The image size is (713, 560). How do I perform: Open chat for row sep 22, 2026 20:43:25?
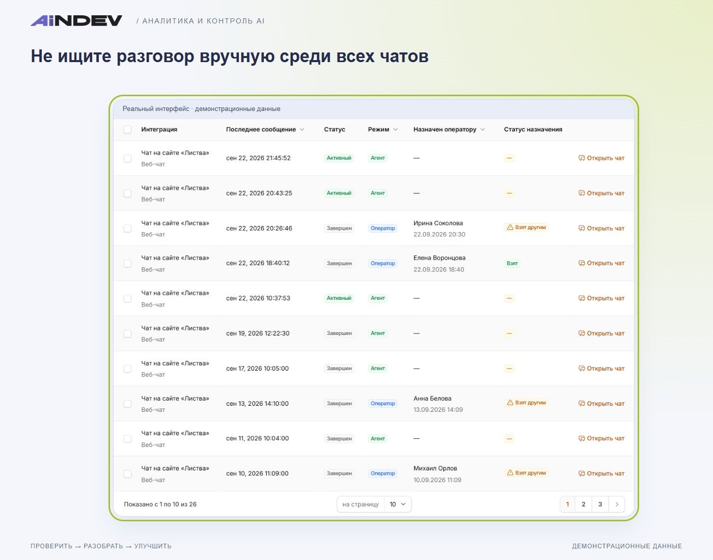[x=601, y=193]
